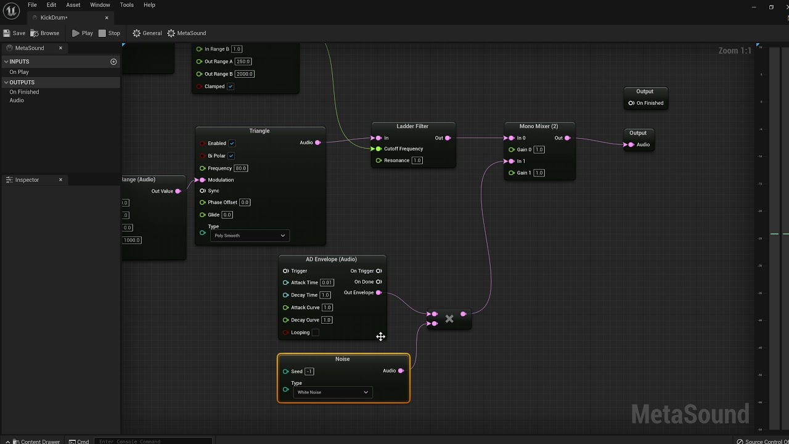Click Output Audio input pin
This screenshot has width=789, height=444.
tap(631, 145)
